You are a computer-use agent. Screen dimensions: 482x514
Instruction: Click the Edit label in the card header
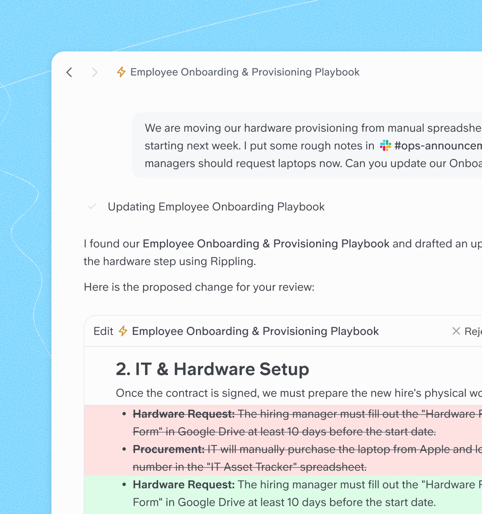pyautogui.click(x=103, y=331)
